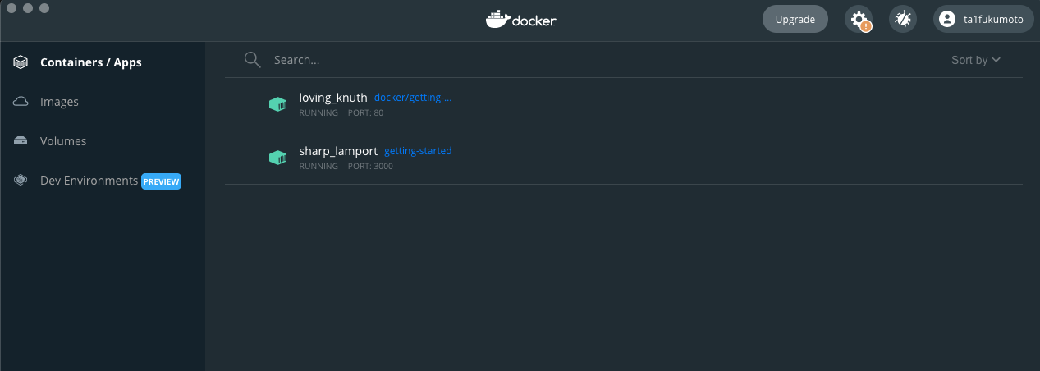The image size is (1040, 371).
Task: Click PORT: 80 text
Action: pyautogui.click(x=365, y=113)
